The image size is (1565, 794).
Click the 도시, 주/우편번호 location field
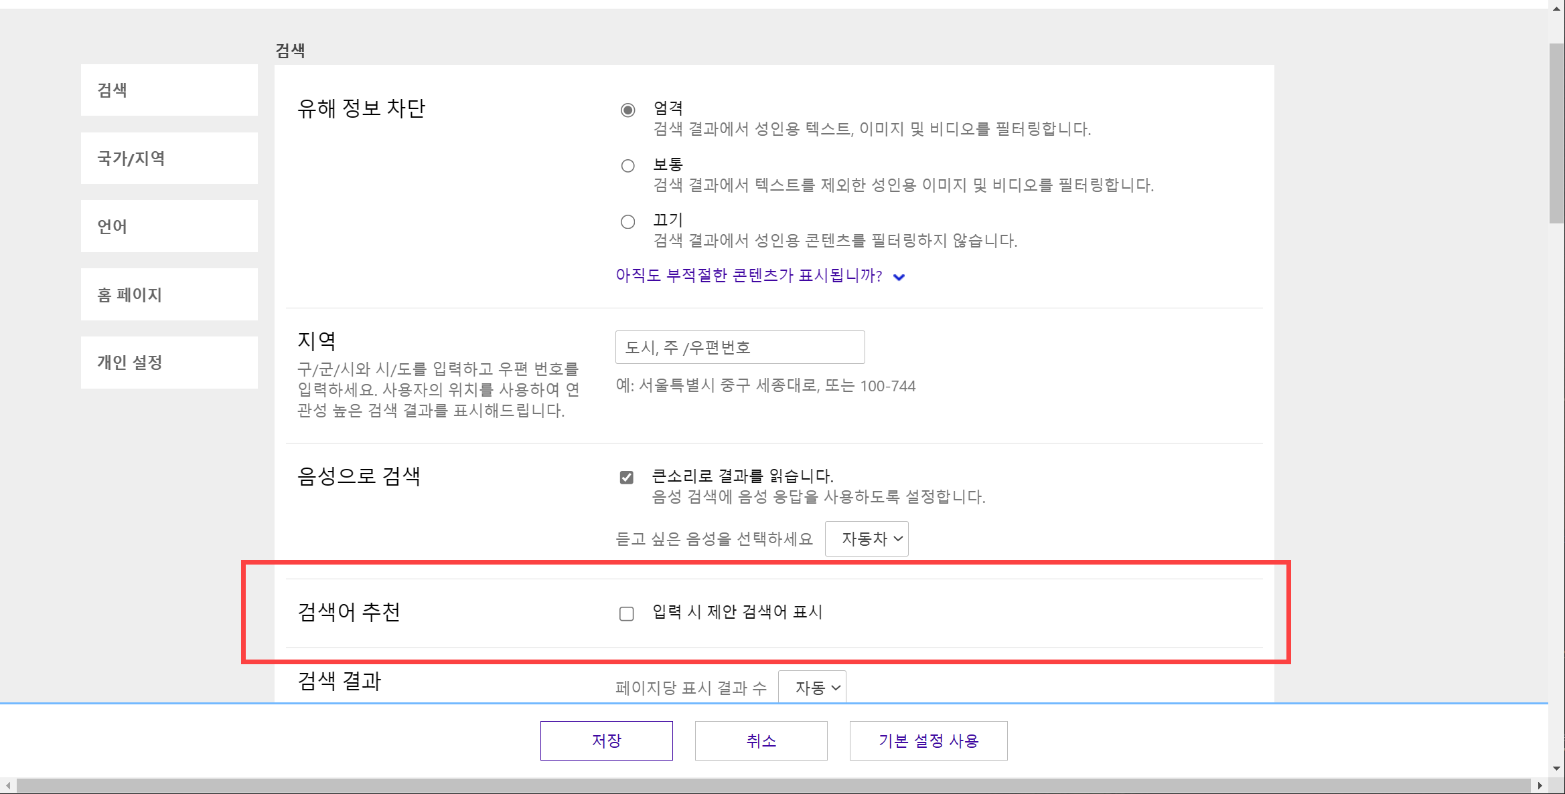click(739, 347)
